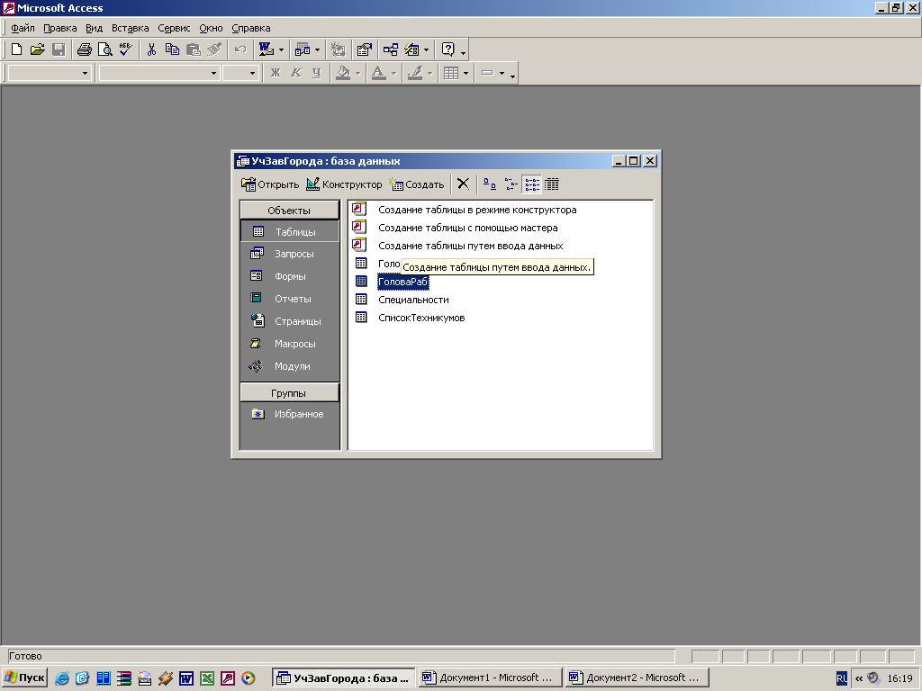Image resolution: width=922 pixels, height=691 pixels.
Task: Switch to the List view icon
Action: click(532, 184)
